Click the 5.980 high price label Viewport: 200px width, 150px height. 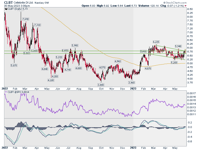[x=75, y=46]
